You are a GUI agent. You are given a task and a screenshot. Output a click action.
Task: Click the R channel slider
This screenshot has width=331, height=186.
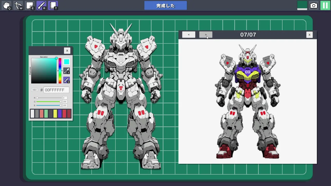tap(49, 98)
